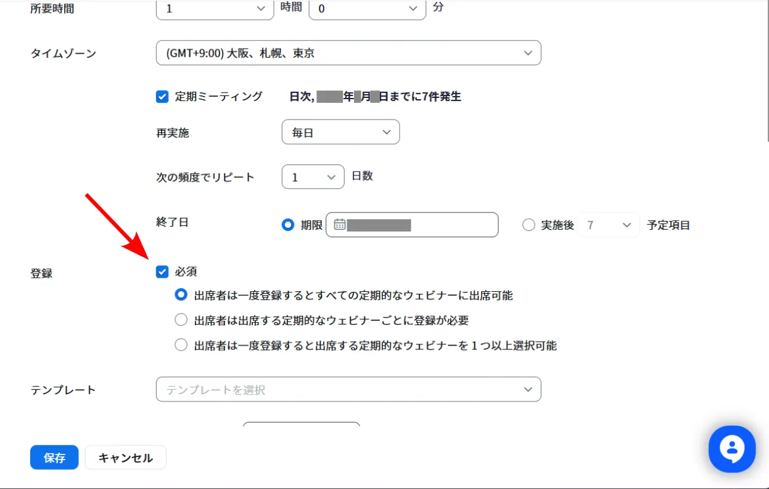This screenshot has height=489, width=769.
Task: Click the calendar icon in end date field
Action: [x=339, y=225]
